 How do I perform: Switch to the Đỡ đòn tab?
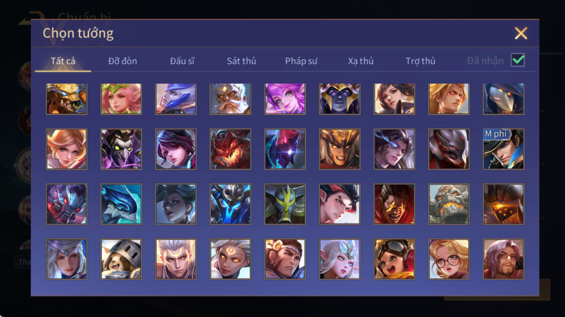pyautogui.click(x=122, y=61)
